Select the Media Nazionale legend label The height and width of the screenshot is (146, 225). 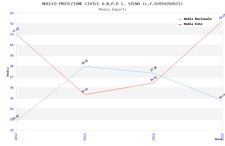[197, 19]
